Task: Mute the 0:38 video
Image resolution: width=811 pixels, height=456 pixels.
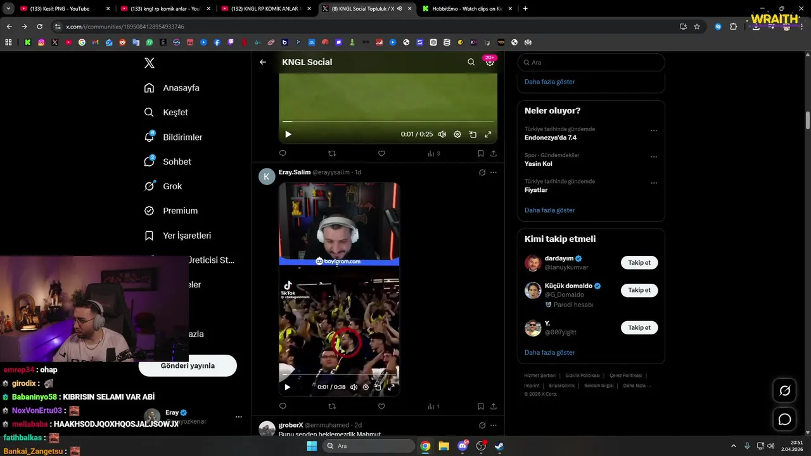Action: (354, 387)
